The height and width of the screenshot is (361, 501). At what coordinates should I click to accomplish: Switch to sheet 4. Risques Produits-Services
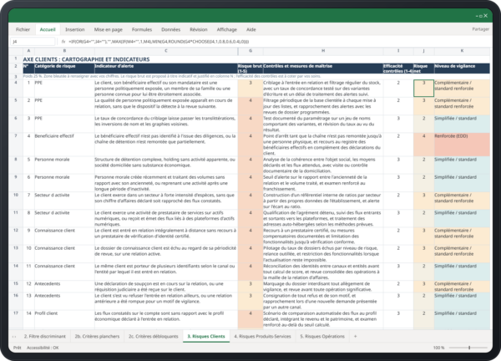[x=262, y=336]
